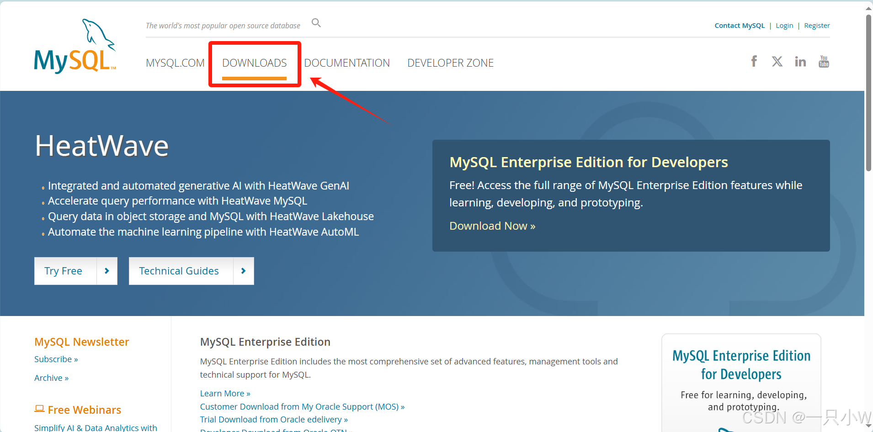Follow the Download Now » link
The image size is (873, 432).
click(x=492, y=226)
